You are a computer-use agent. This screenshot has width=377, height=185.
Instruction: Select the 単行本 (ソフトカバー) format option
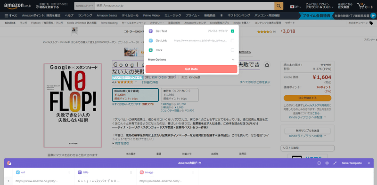[x=180, y=95]
